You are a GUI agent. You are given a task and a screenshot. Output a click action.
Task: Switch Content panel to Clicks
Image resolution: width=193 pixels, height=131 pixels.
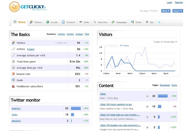click(x=174, y=85)
